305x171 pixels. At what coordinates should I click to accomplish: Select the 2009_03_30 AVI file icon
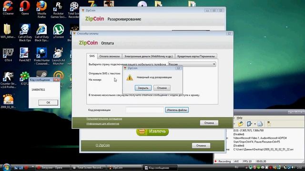8,101
